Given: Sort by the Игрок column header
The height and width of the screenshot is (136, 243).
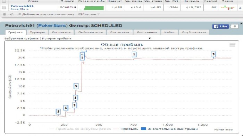Looking at the screenshot, I should click(x=33, y=1).
